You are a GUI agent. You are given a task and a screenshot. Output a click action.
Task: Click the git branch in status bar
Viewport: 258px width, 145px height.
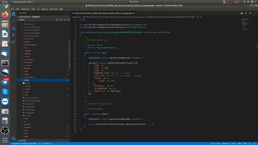pos(25,143)
